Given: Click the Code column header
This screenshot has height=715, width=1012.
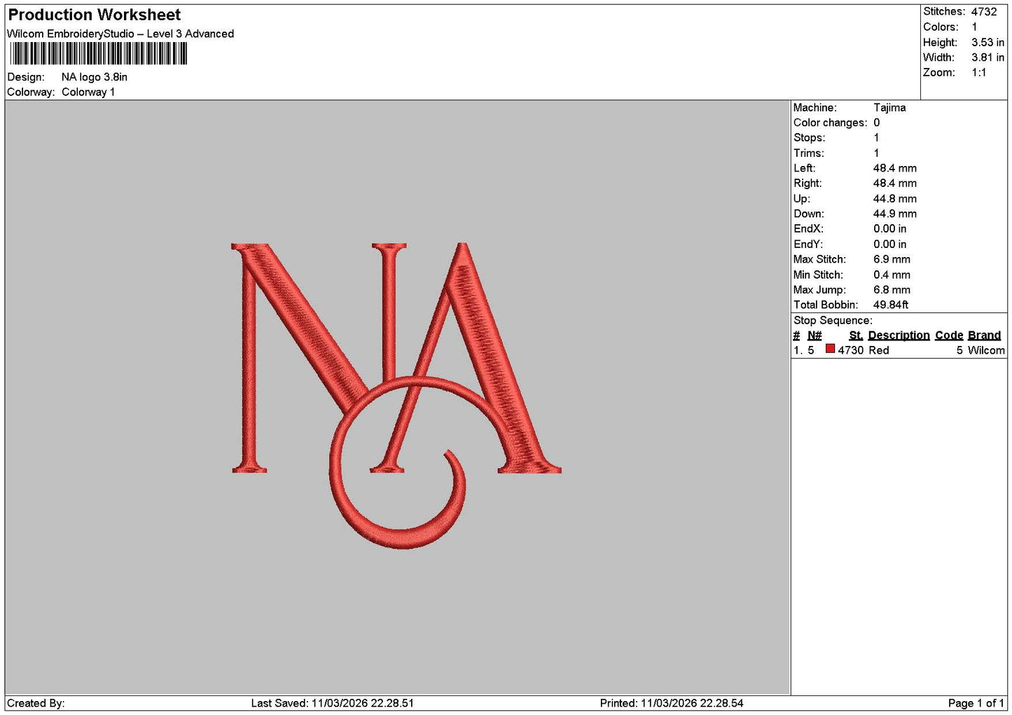Looking at the screenshot, I should coord(949,335).
